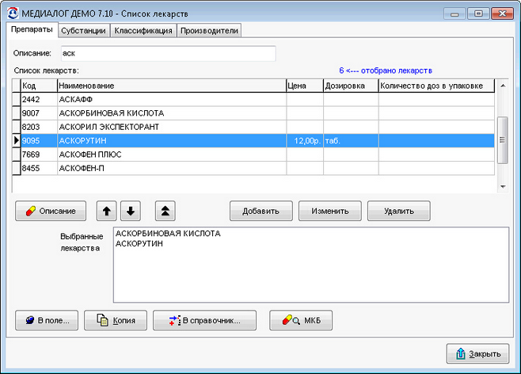Click the move down arrow button

point(130,211)
